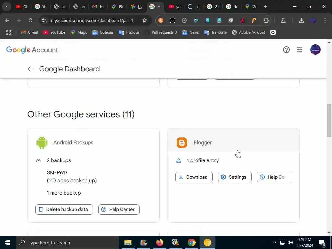Click the orange Blogger icon
The height and width of the screenshot is (249, 332).
pos(182,143)
